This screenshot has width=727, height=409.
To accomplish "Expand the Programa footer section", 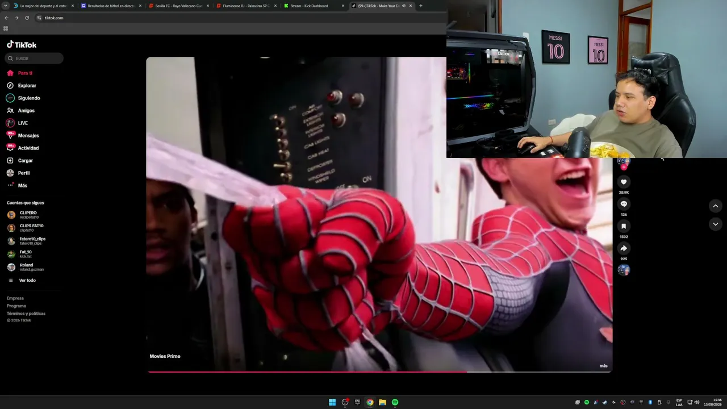I will (x=16, y=306).
